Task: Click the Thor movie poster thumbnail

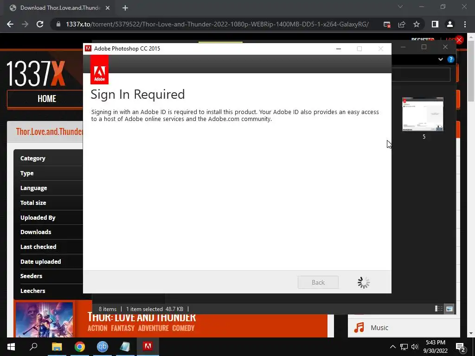Action: point(44,320)
